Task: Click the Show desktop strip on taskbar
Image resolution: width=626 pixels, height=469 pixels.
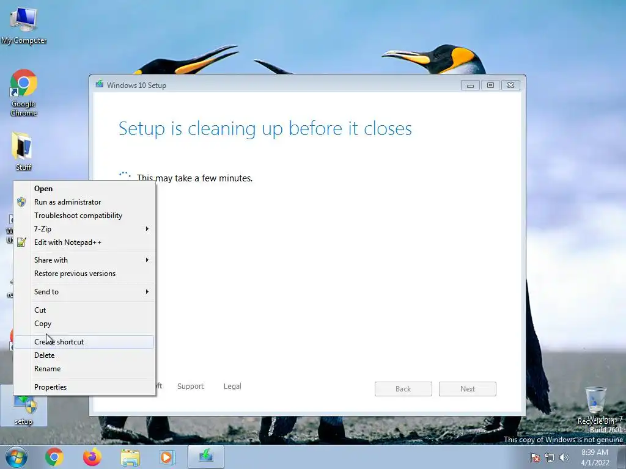Action: coord(622,457)
